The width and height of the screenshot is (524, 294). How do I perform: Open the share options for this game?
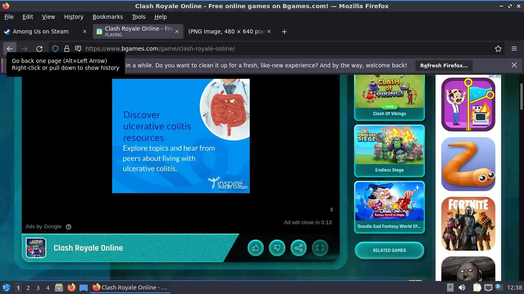coord(298,248)
